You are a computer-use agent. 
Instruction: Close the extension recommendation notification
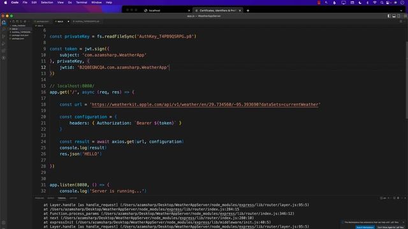pyautogui.click(x=404, y=222)
